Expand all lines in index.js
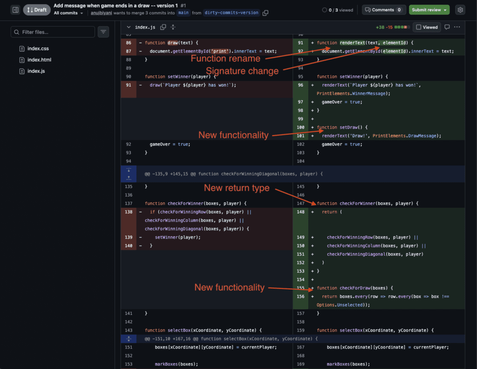This screenshot has width=477, height=369. pos(173,27)
